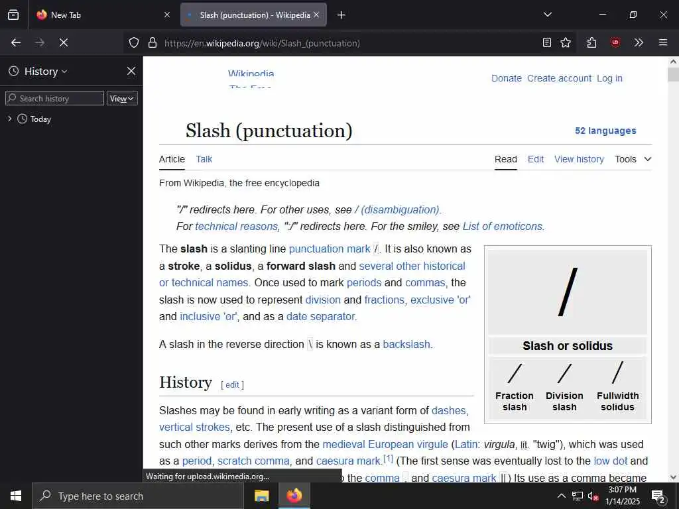Open File Explorer from taskbar
Screen dimensions: 679x509
pyautogui.click(x=261, y=496)
